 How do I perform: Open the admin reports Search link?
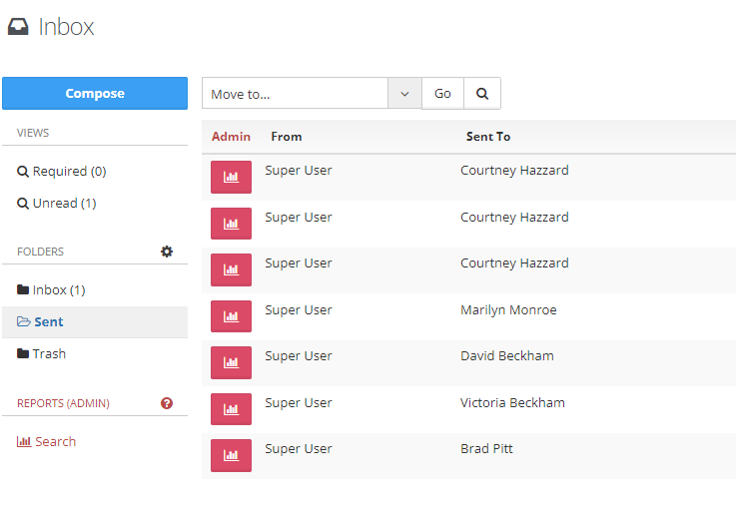pyautogui.click(x=55, y=442)
